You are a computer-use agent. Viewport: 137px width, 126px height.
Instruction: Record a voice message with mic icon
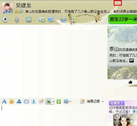click(34, 101)
